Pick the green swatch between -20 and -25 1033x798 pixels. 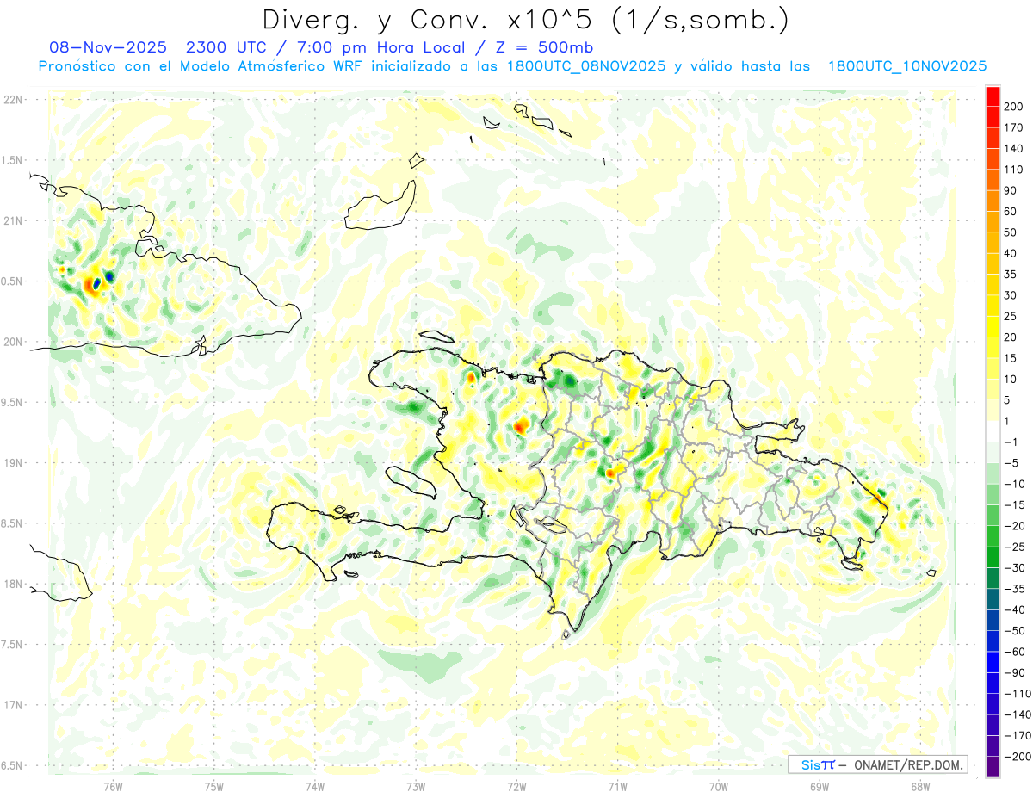[993, 536]
